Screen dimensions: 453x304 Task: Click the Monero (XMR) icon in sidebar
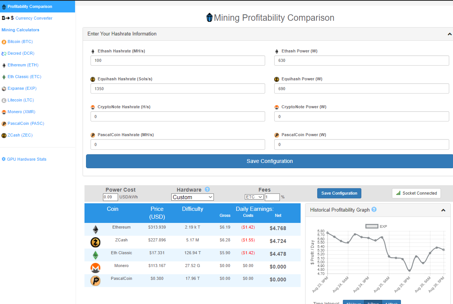(4, 112)
